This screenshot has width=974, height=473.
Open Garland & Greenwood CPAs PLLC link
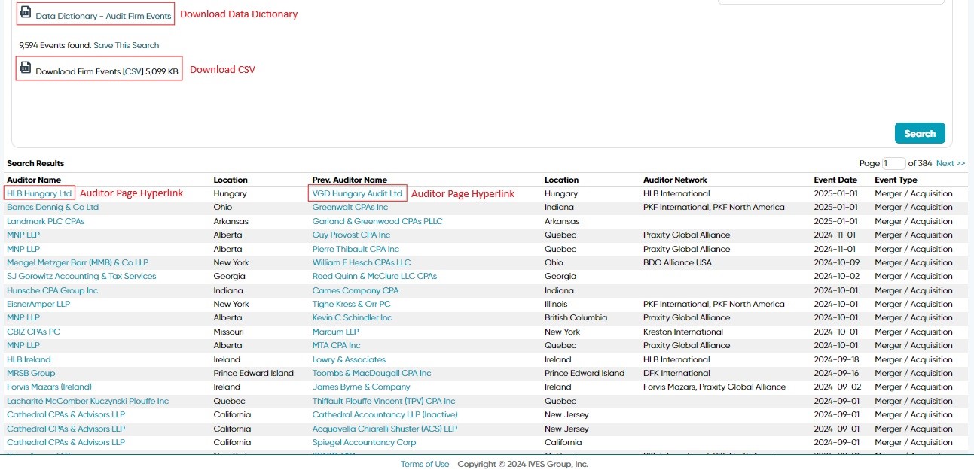(x=377, y=221)
